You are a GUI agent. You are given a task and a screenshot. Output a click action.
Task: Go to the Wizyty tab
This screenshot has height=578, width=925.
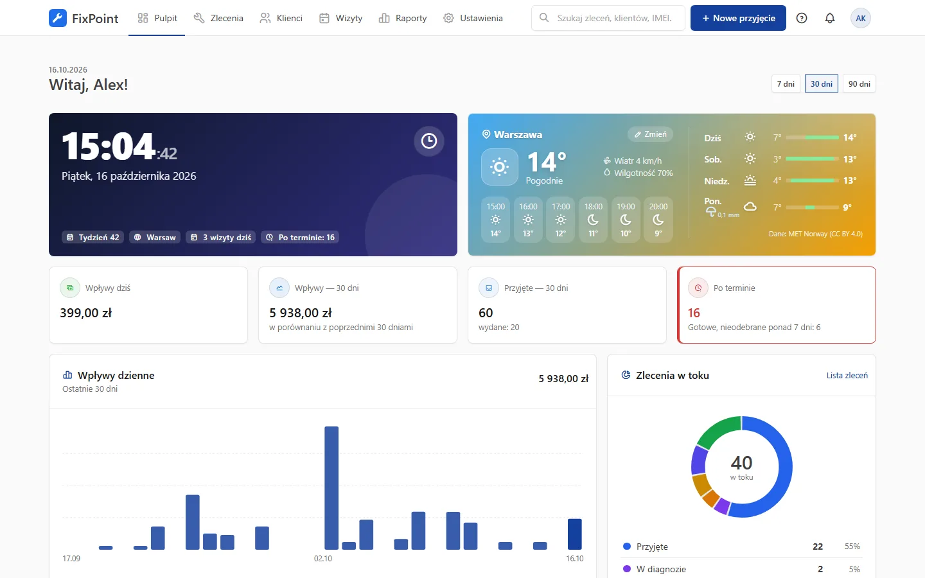(340, 18)
